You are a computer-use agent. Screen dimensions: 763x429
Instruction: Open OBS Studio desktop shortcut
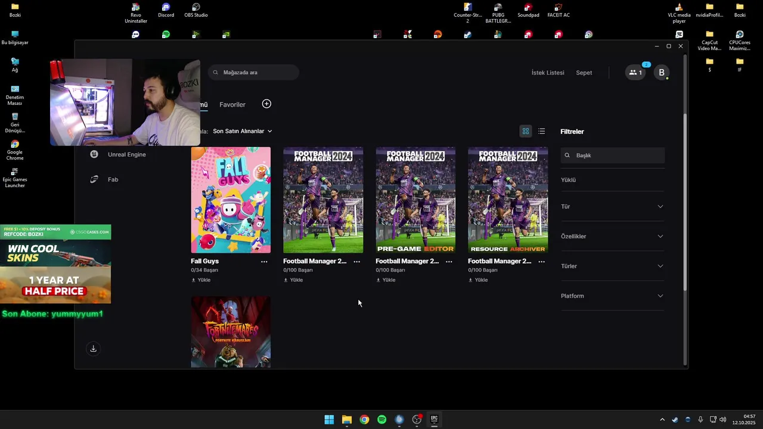(x=196, y=11)
